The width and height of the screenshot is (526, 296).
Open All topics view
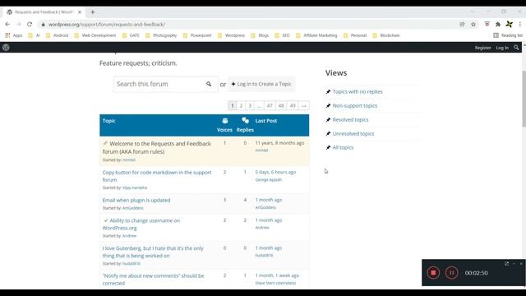343,147
